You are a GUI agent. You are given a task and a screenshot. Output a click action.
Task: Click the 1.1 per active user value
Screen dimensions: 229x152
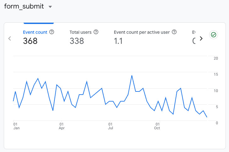point(118,41)
